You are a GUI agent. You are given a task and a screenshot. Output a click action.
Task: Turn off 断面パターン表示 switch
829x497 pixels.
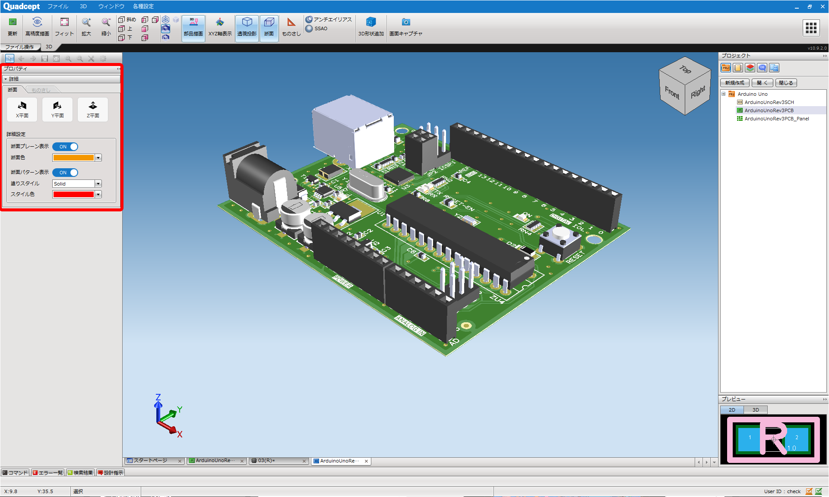coord(65,173)
